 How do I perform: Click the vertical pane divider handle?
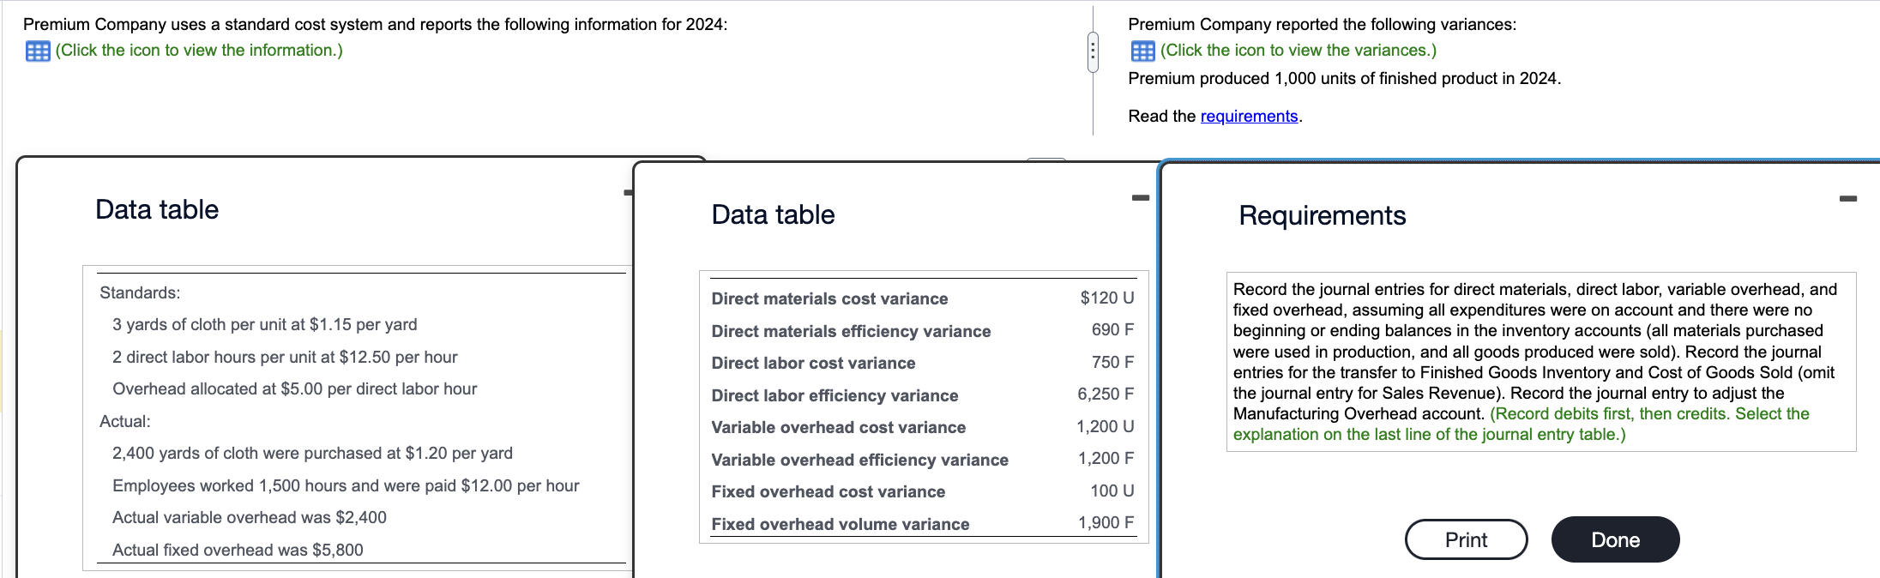pos(1092,51)
